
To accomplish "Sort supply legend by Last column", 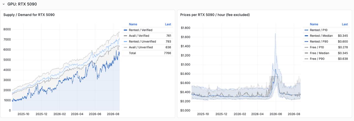I will [x=168, y=24].
